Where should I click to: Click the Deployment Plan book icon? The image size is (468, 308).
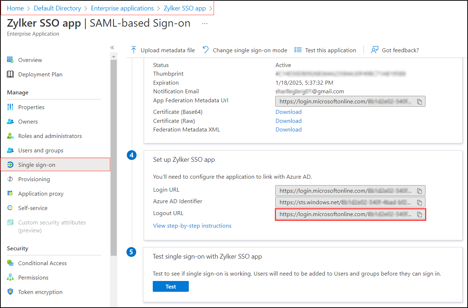click(10, 74)
